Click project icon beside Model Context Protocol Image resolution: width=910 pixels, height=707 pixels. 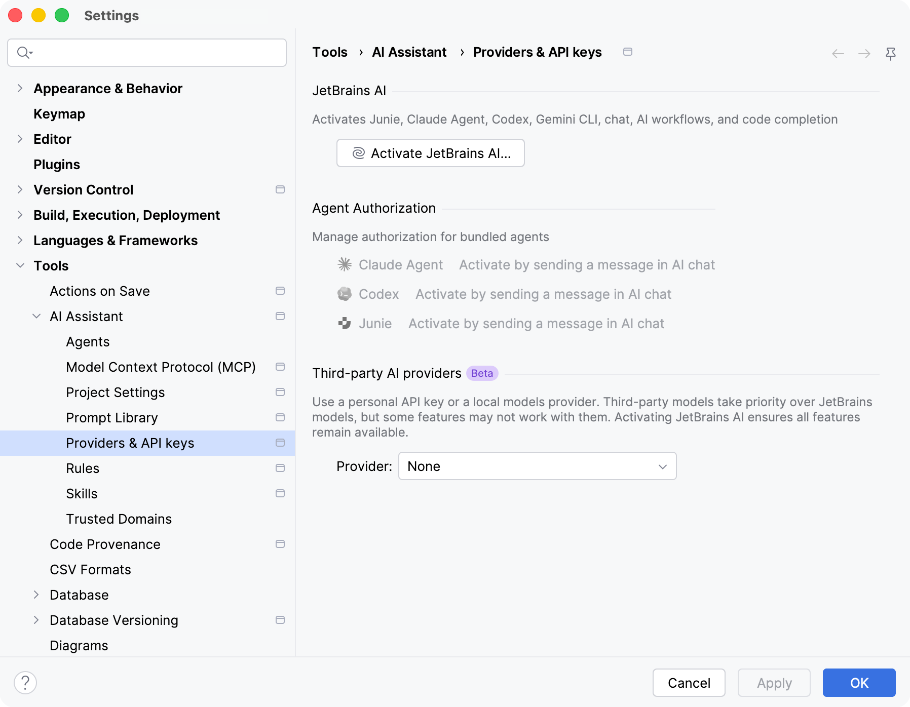(x=280, y=367)
